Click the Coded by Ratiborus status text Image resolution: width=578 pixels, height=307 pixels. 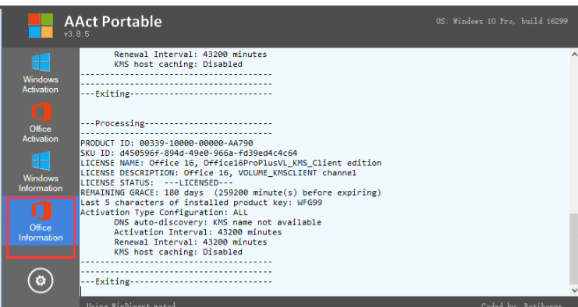(x=530, y=305)
